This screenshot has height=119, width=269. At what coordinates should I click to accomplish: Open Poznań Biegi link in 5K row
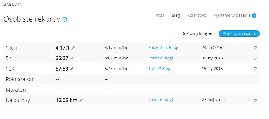click(x=160, y=58)
